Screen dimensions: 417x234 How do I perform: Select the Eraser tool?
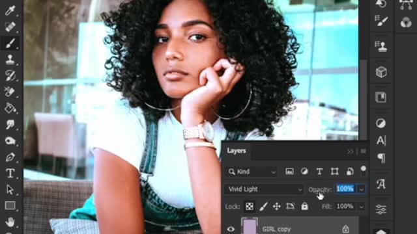point(10,92)
